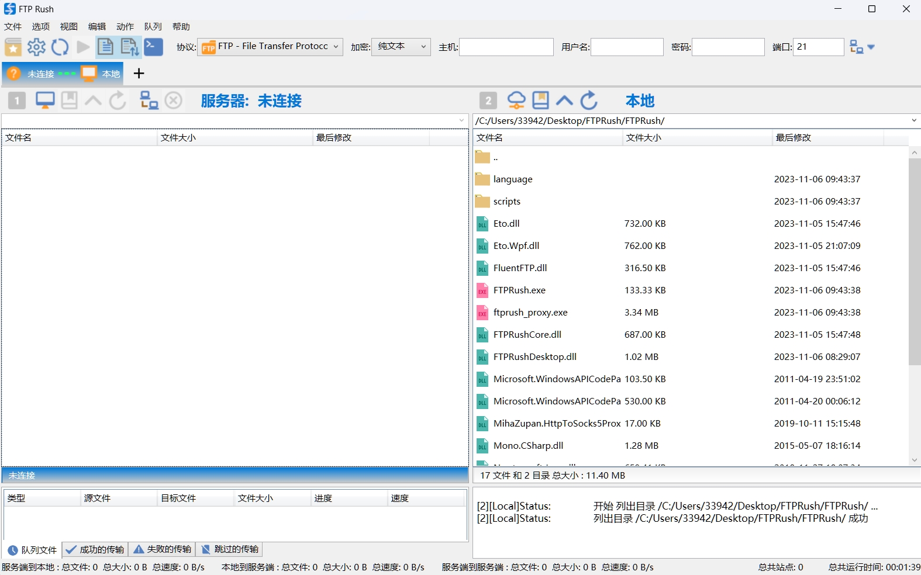Click the local file list scrollbar
This screenshot has width=921, height=575.
point(915,262)
